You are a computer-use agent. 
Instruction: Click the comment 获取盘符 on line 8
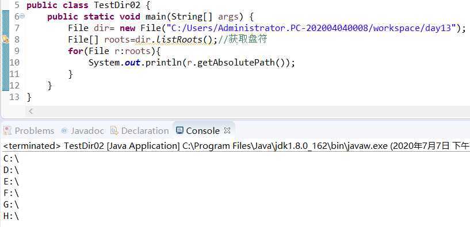[x=247, y=40]
